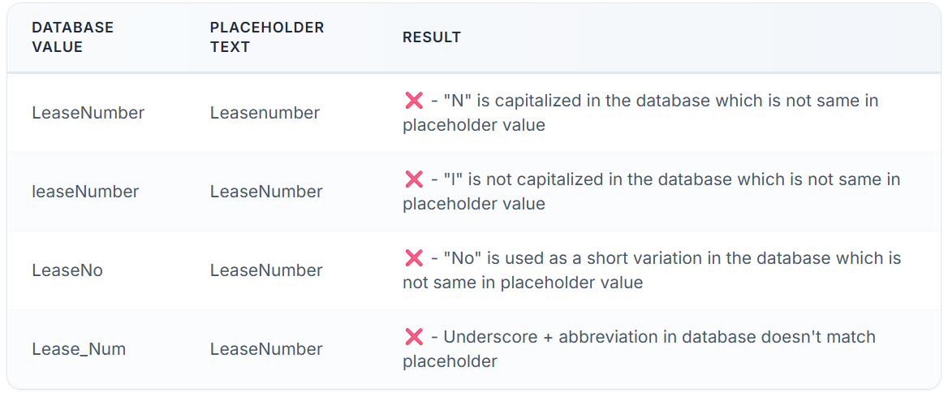Click the Leasenumber placeholder text cell

[x=265, y=113]
